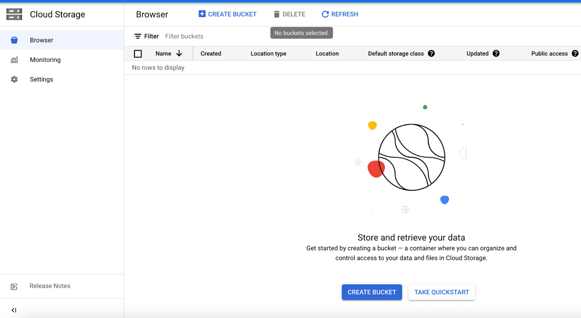This screenshot has height=318, width=581.
Task: Click the Name column header
Action: [163, 54]
